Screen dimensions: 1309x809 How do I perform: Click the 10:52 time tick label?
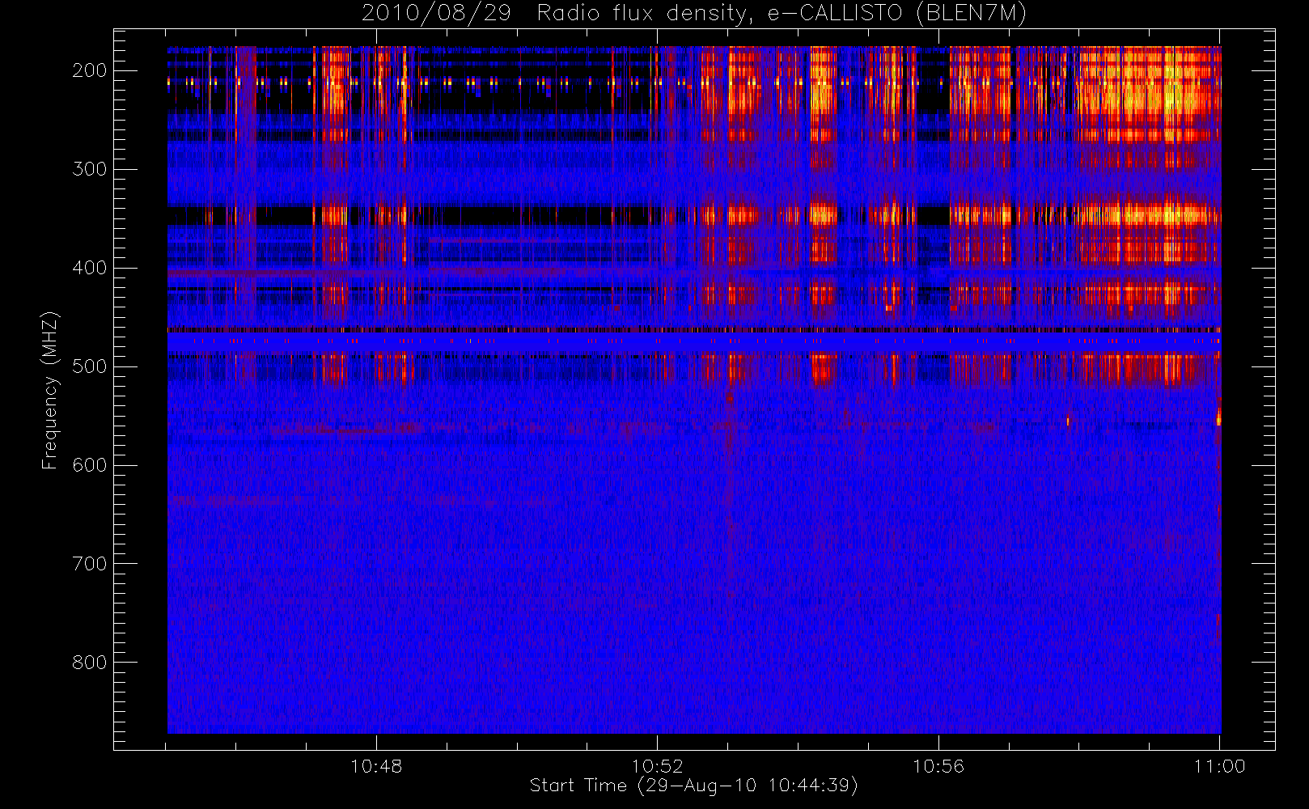tap(658, 766)
